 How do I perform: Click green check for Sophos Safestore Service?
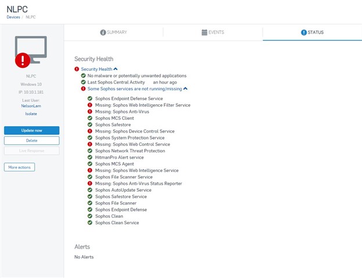coord(90,196)
